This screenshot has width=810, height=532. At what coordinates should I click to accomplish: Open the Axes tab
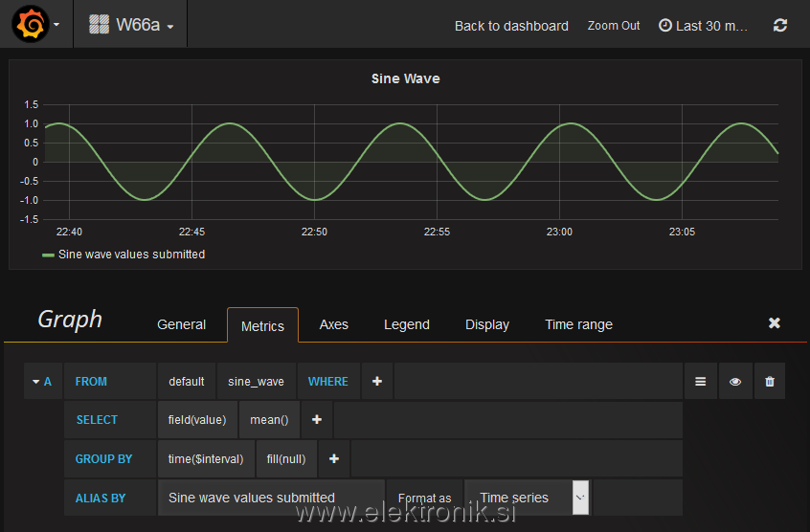click(334, 324)
